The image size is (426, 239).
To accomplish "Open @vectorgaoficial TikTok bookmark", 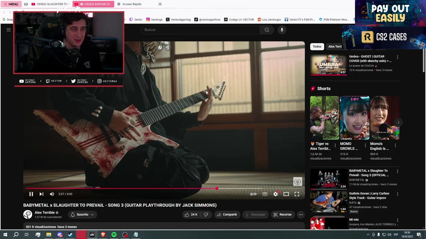I will click(x=207, y=20).
